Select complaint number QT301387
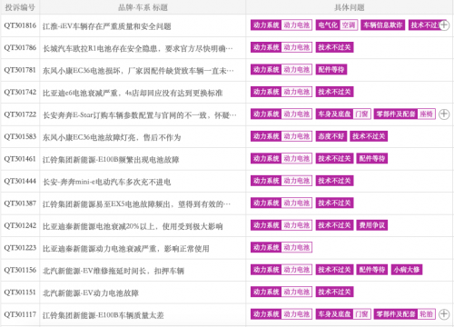The width and height of the screenshot is (454, 327). 20,203
